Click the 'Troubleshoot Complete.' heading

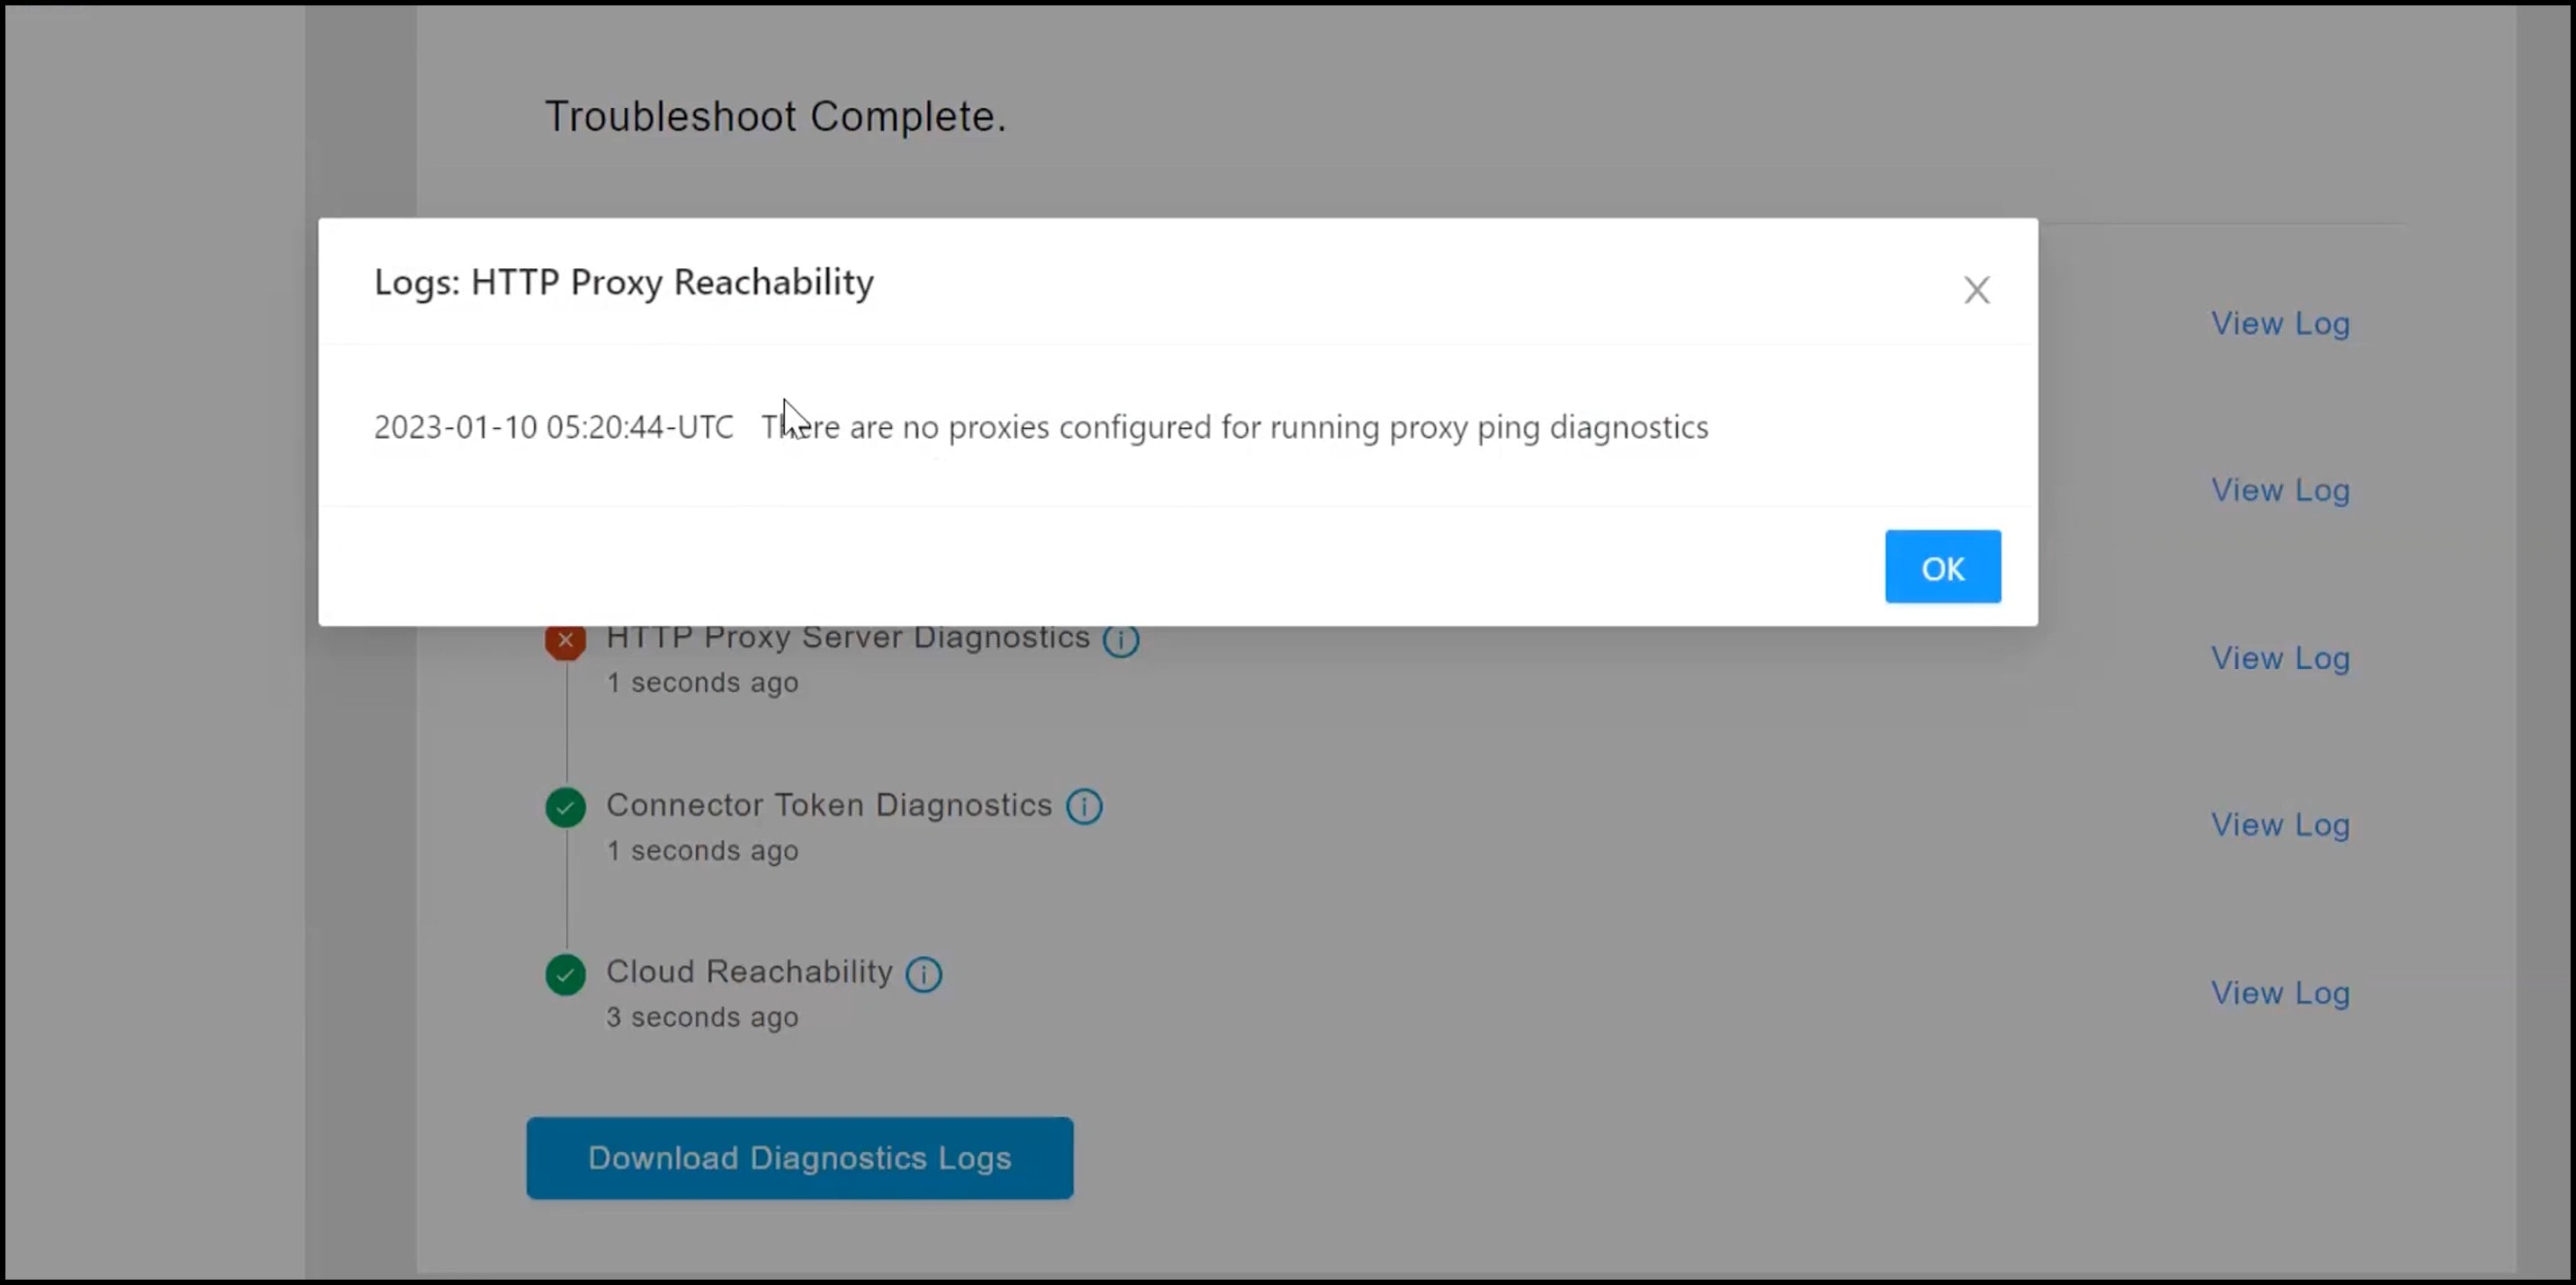[775, 117]
